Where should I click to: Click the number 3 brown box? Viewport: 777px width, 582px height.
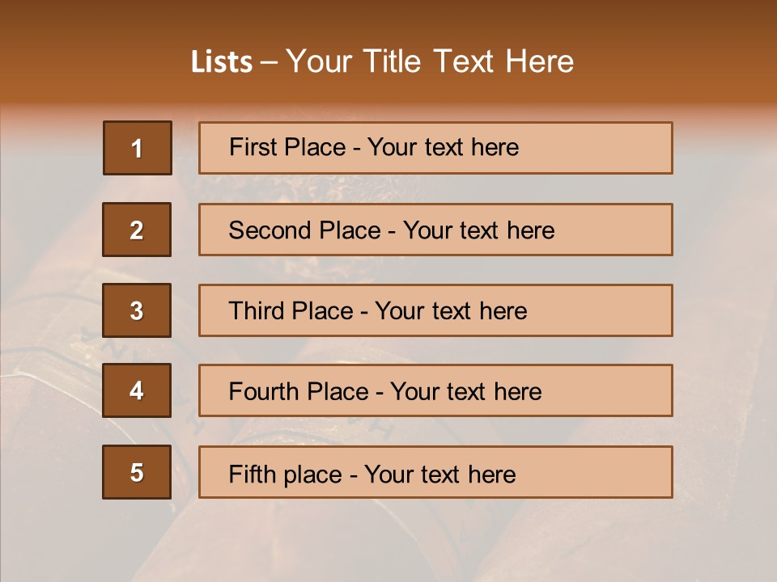pyautogui.click(x=137, y=310)
